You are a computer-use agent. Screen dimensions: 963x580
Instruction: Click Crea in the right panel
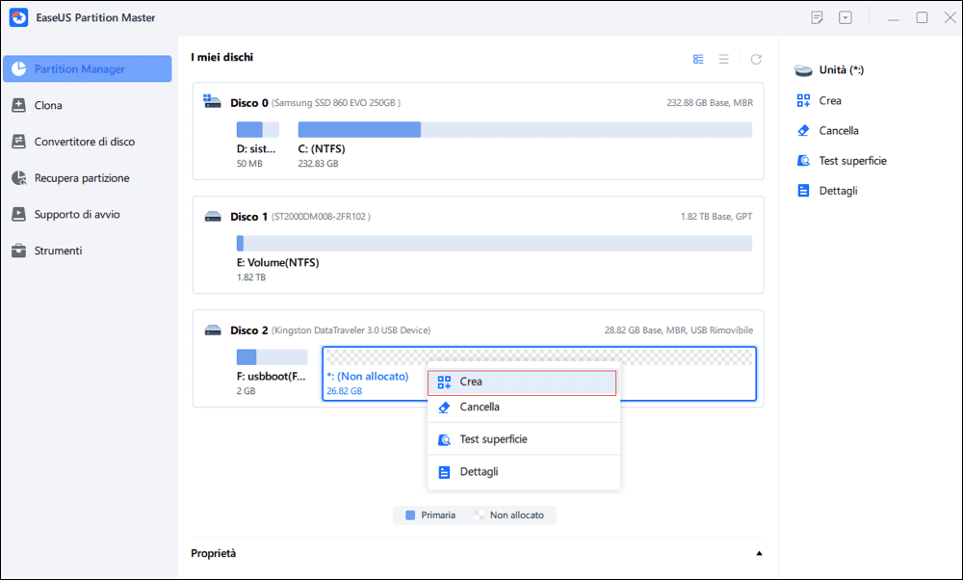(830, 100)
